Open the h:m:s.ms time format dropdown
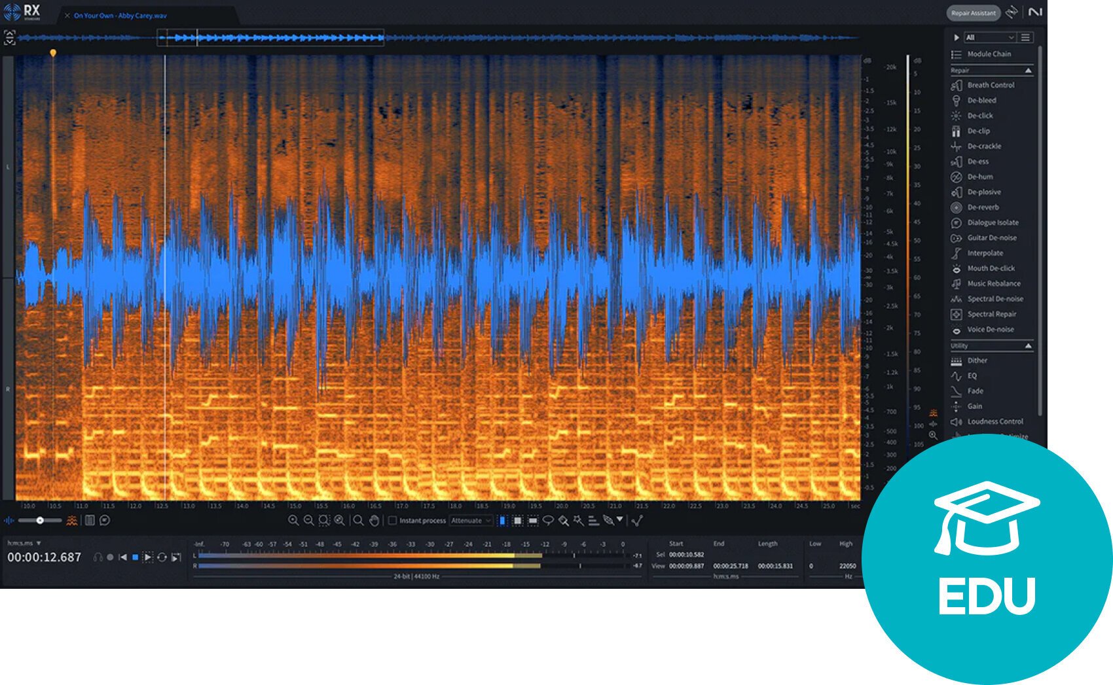The height and width of the screenshot is (685, 1113). point(24,543)
